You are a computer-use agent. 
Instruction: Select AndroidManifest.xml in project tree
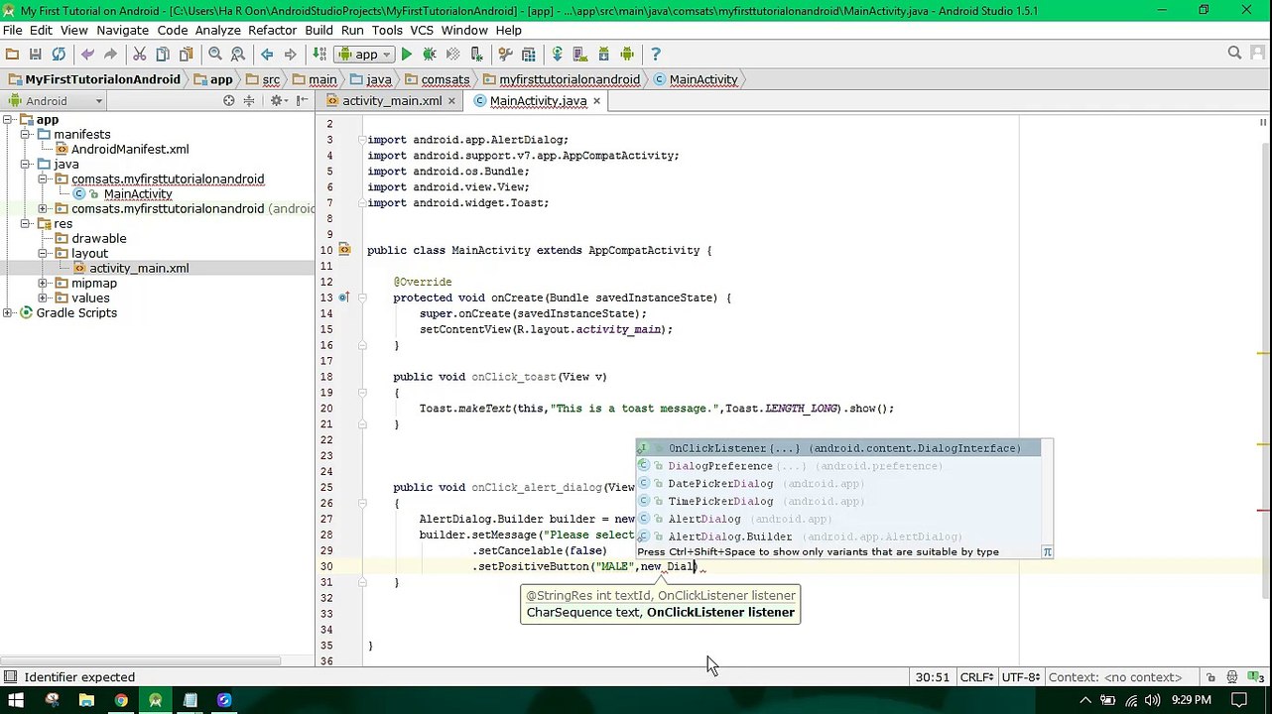pos(130,150)
